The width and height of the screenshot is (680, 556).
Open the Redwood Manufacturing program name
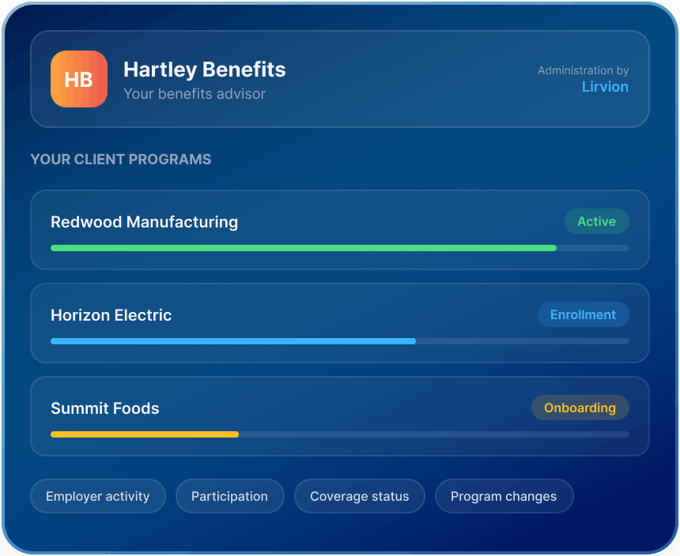coord(145,222)
